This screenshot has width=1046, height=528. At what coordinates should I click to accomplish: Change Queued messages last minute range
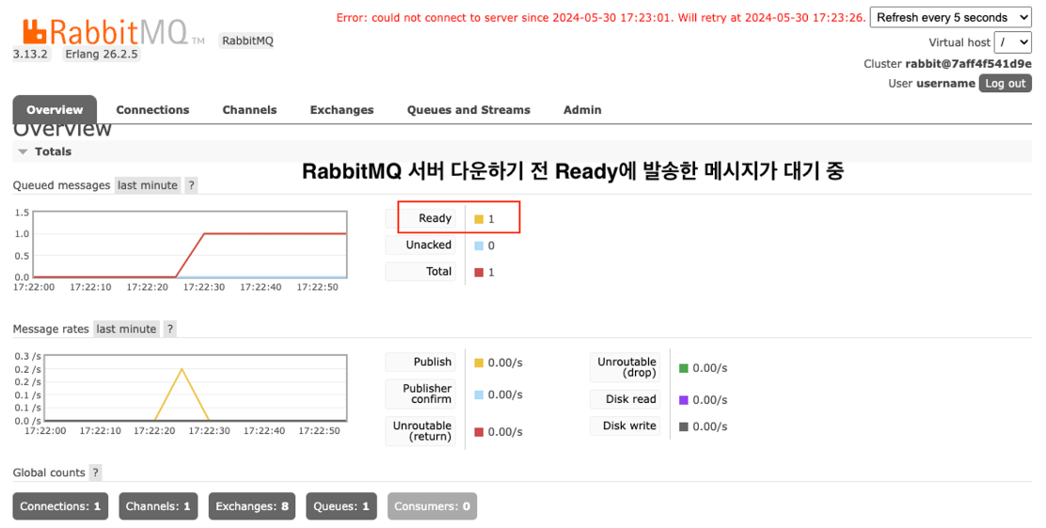[x=148, y=185]
